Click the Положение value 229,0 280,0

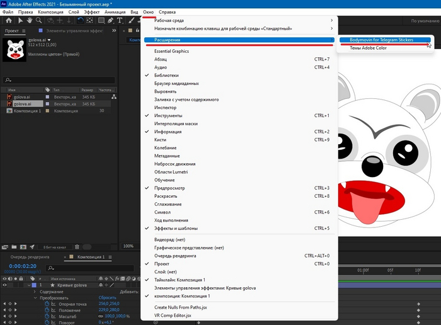[109, 310]
